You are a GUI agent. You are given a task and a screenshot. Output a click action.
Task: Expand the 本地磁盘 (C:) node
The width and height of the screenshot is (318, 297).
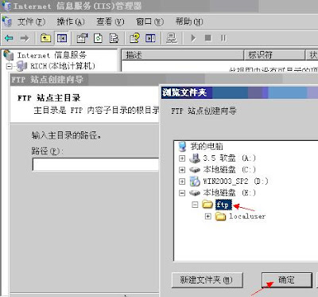coord(182,170)
